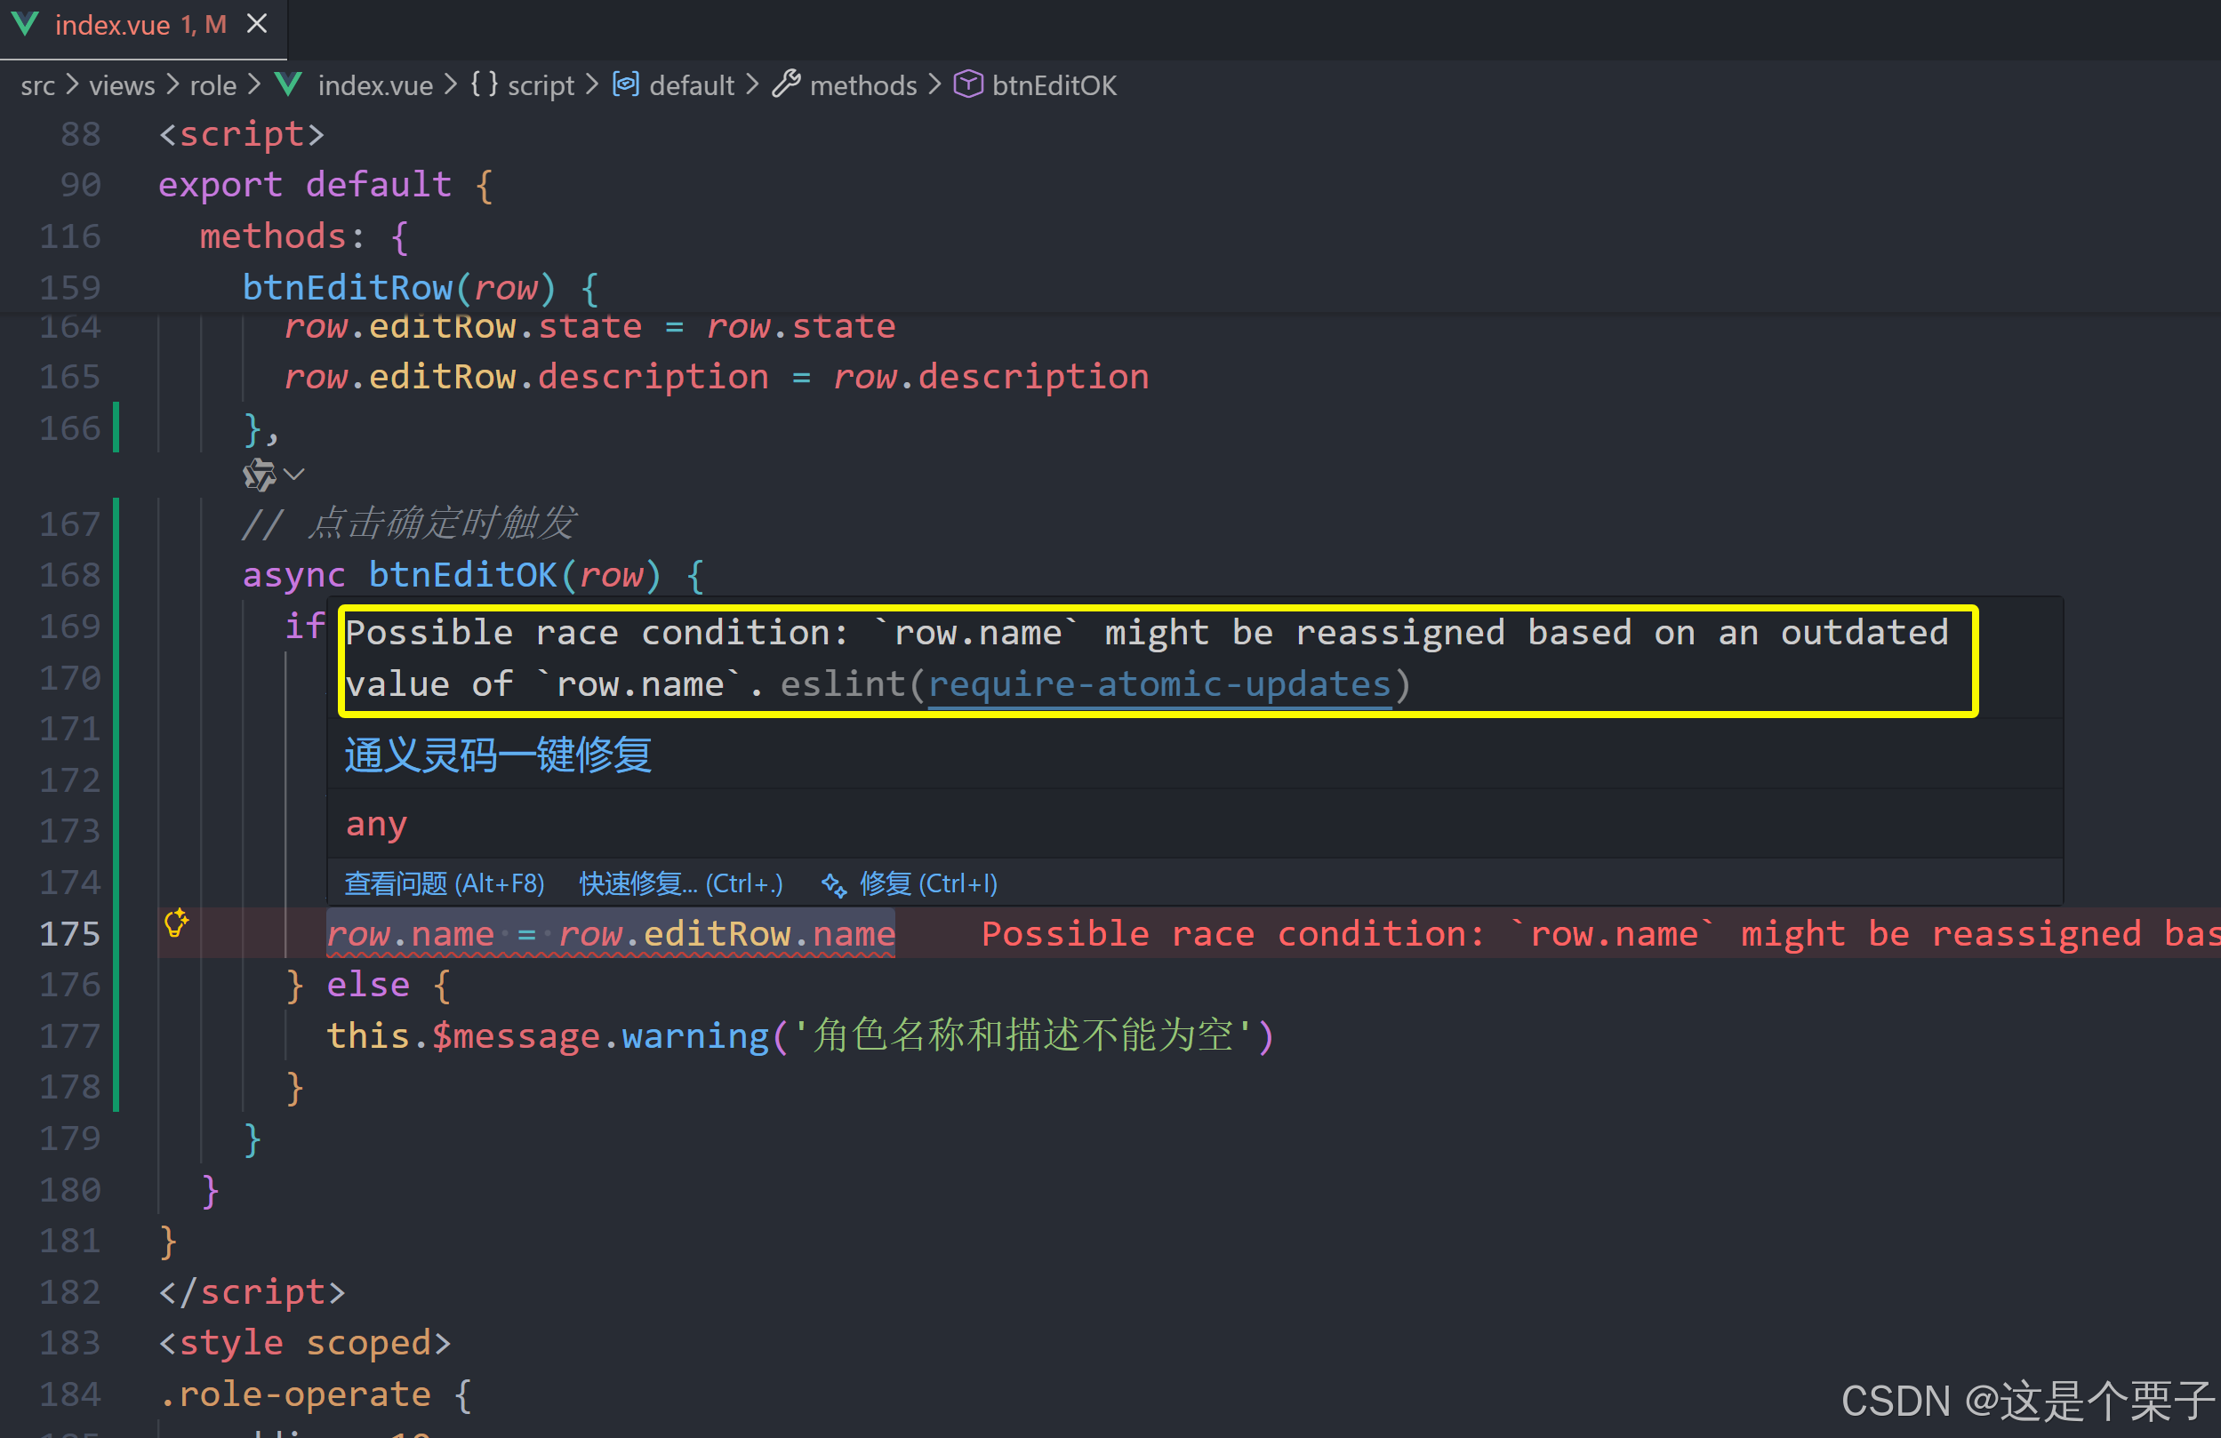Select the index.vue tab
This screenshot has height=1438, width=2221.
tap(112, 25)
